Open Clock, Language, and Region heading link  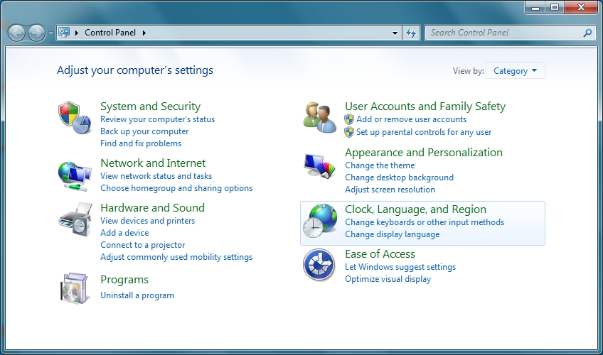pyautogui.click(x=415, y=209)
